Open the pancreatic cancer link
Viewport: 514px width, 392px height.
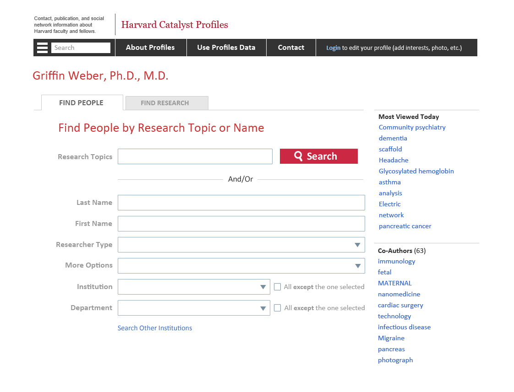[405, 226]
